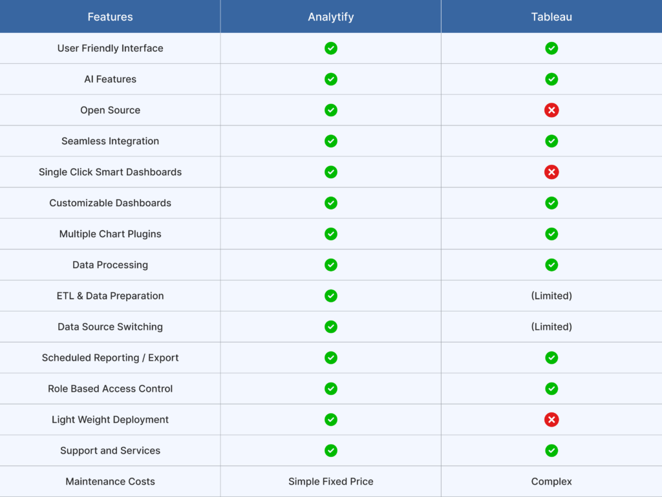Click Tableau red cross in Open Source row
Viewport: 662px width, 497px height.
[551, 110]
